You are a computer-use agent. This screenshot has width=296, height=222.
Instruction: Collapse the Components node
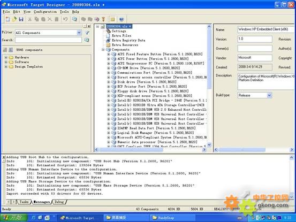pyautogui.click(x=103, y=50)
